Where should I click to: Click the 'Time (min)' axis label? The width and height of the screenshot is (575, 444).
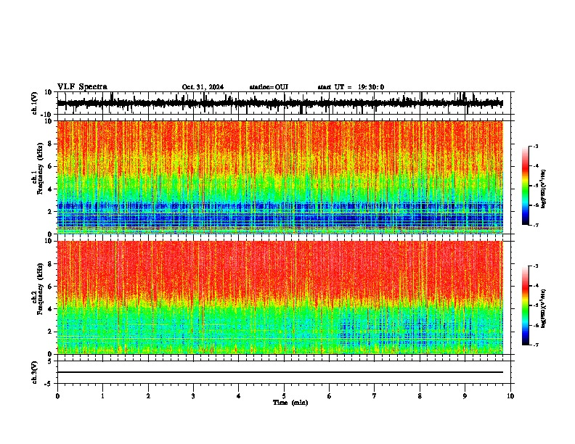coord(290,403)
